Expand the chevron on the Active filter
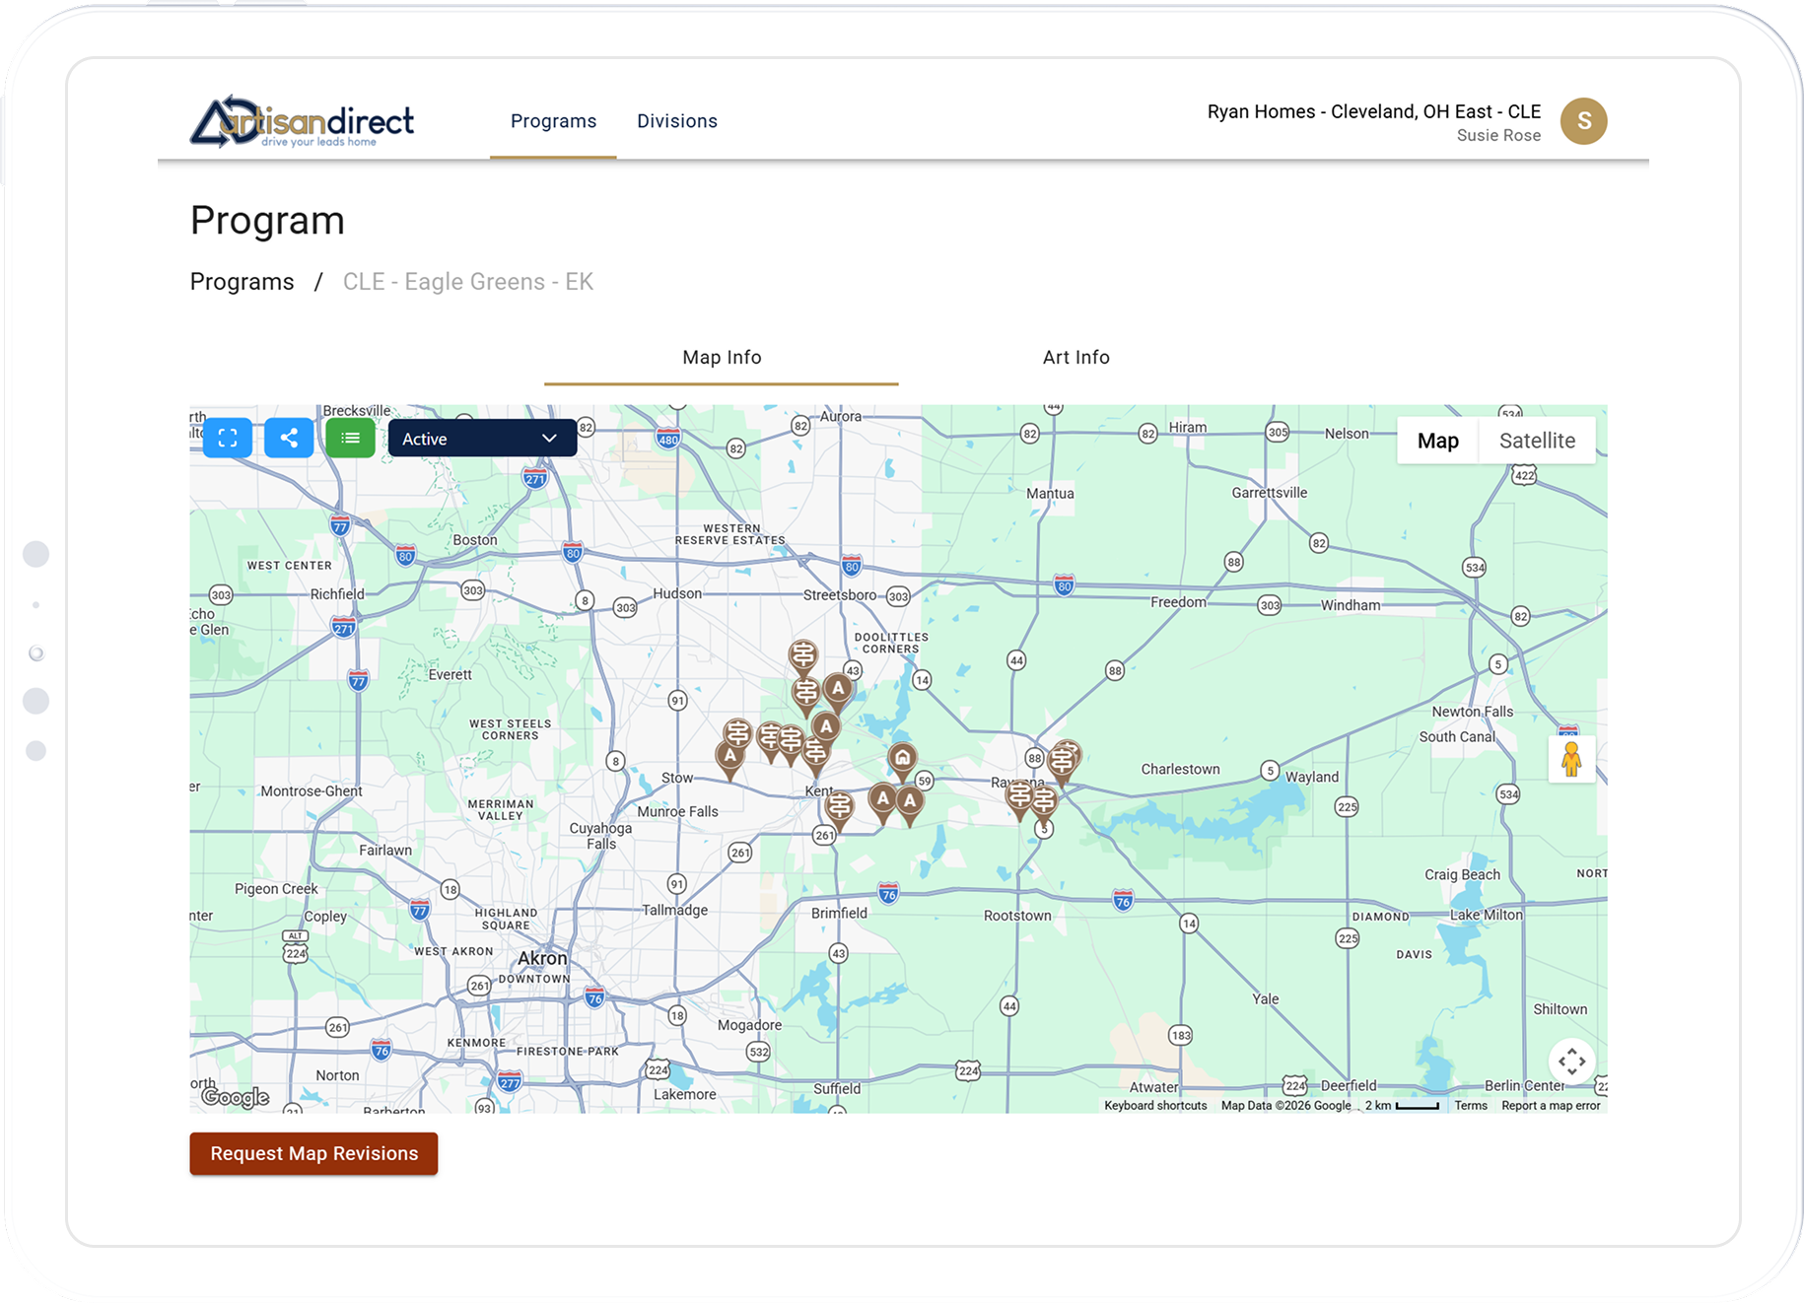This screenshot has height=1303, width=1804. [549, 438]
